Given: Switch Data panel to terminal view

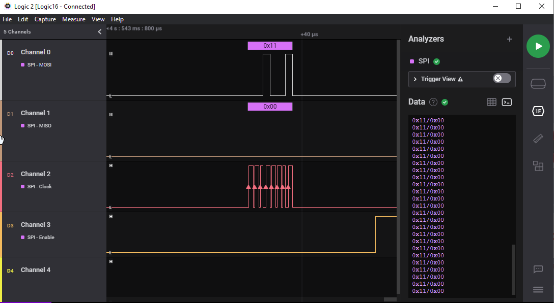Looking at the screenshot, I should point(507,102).
